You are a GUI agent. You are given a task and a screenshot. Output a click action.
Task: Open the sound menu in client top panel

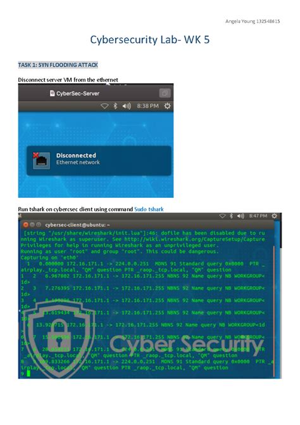point(241,216)
